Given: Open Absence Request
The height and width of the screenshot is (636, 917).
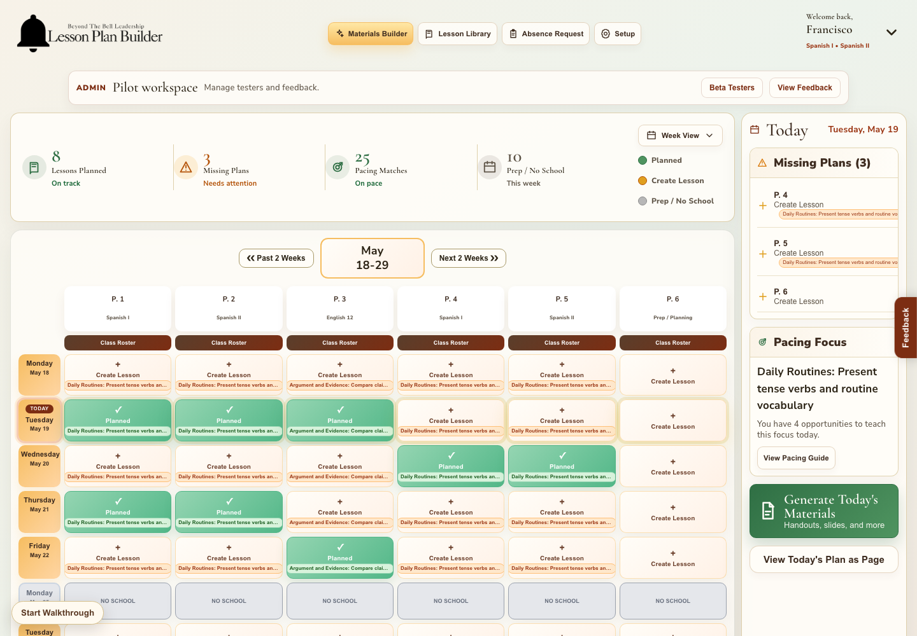Looking at the screenshot, I should (x=546, y=34).
